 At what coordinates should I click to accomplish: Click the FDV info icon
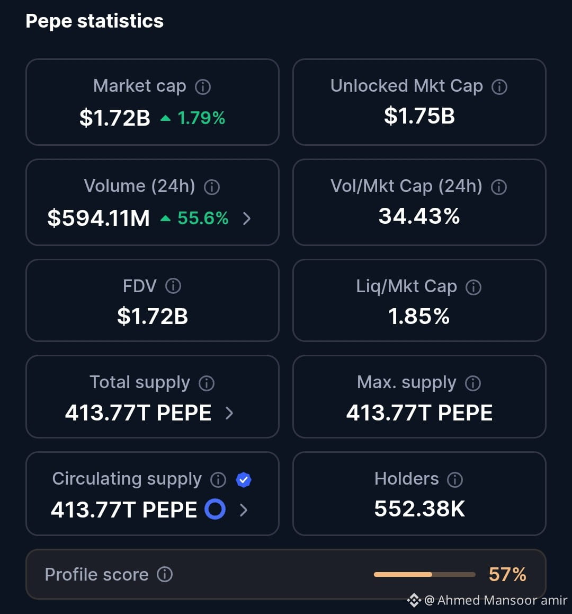point(173,286)
